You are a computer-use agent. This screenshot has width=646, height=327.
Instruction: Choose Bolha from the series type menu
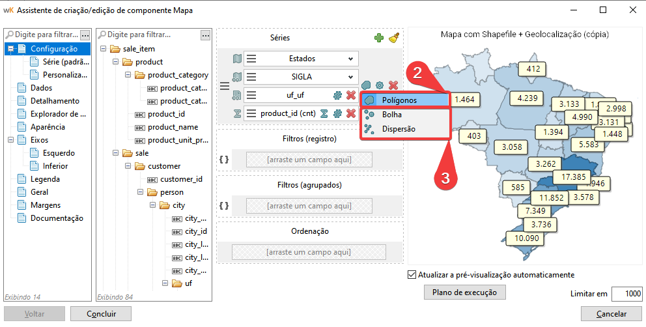tap(392, 115)
